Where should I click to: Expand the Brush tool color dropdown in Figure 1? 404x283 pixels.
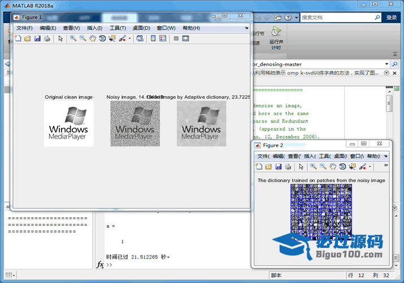click(x=130, y=38)
